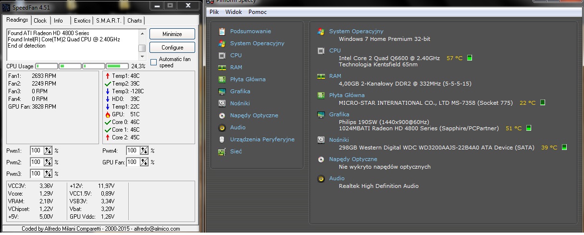Click the CPU icon in summary panel heading
The width and height of the screenshot is (584, 235).
click(321, 50)
